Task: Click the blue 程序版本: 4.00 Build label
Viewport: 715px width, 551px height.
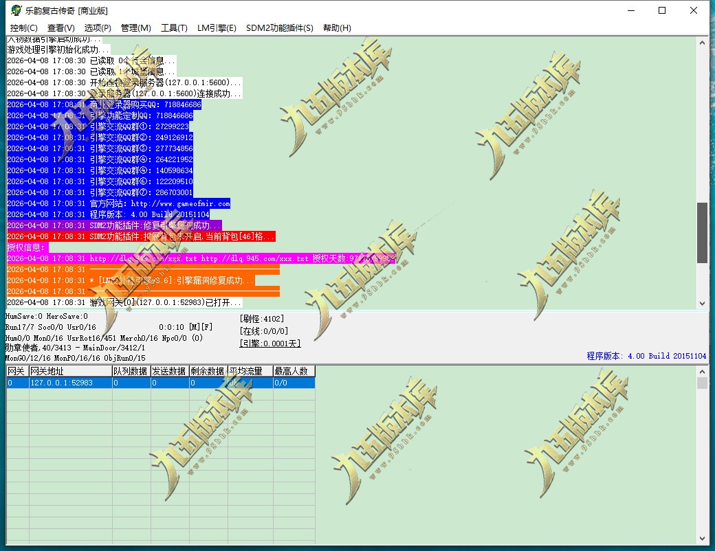Action: click(646, 356)
